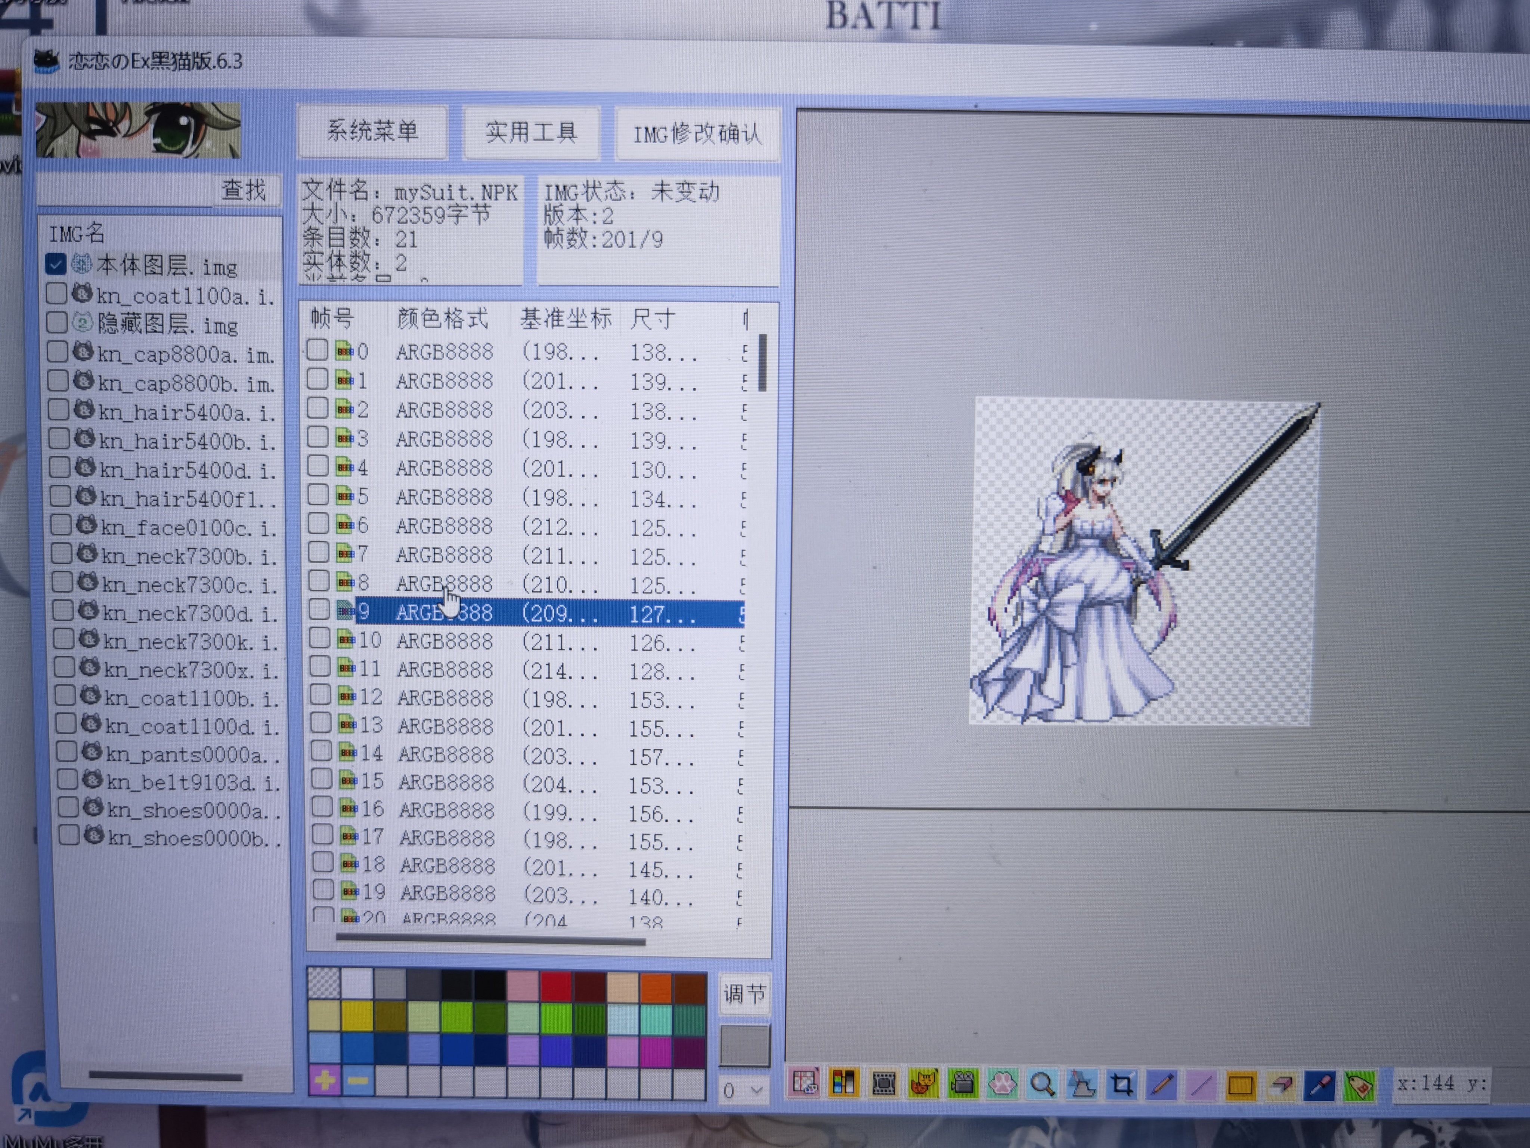Check the 隐藏图层.img checkbox
The height and width of the screenshot is (1148, 1530).
[57, 323]
